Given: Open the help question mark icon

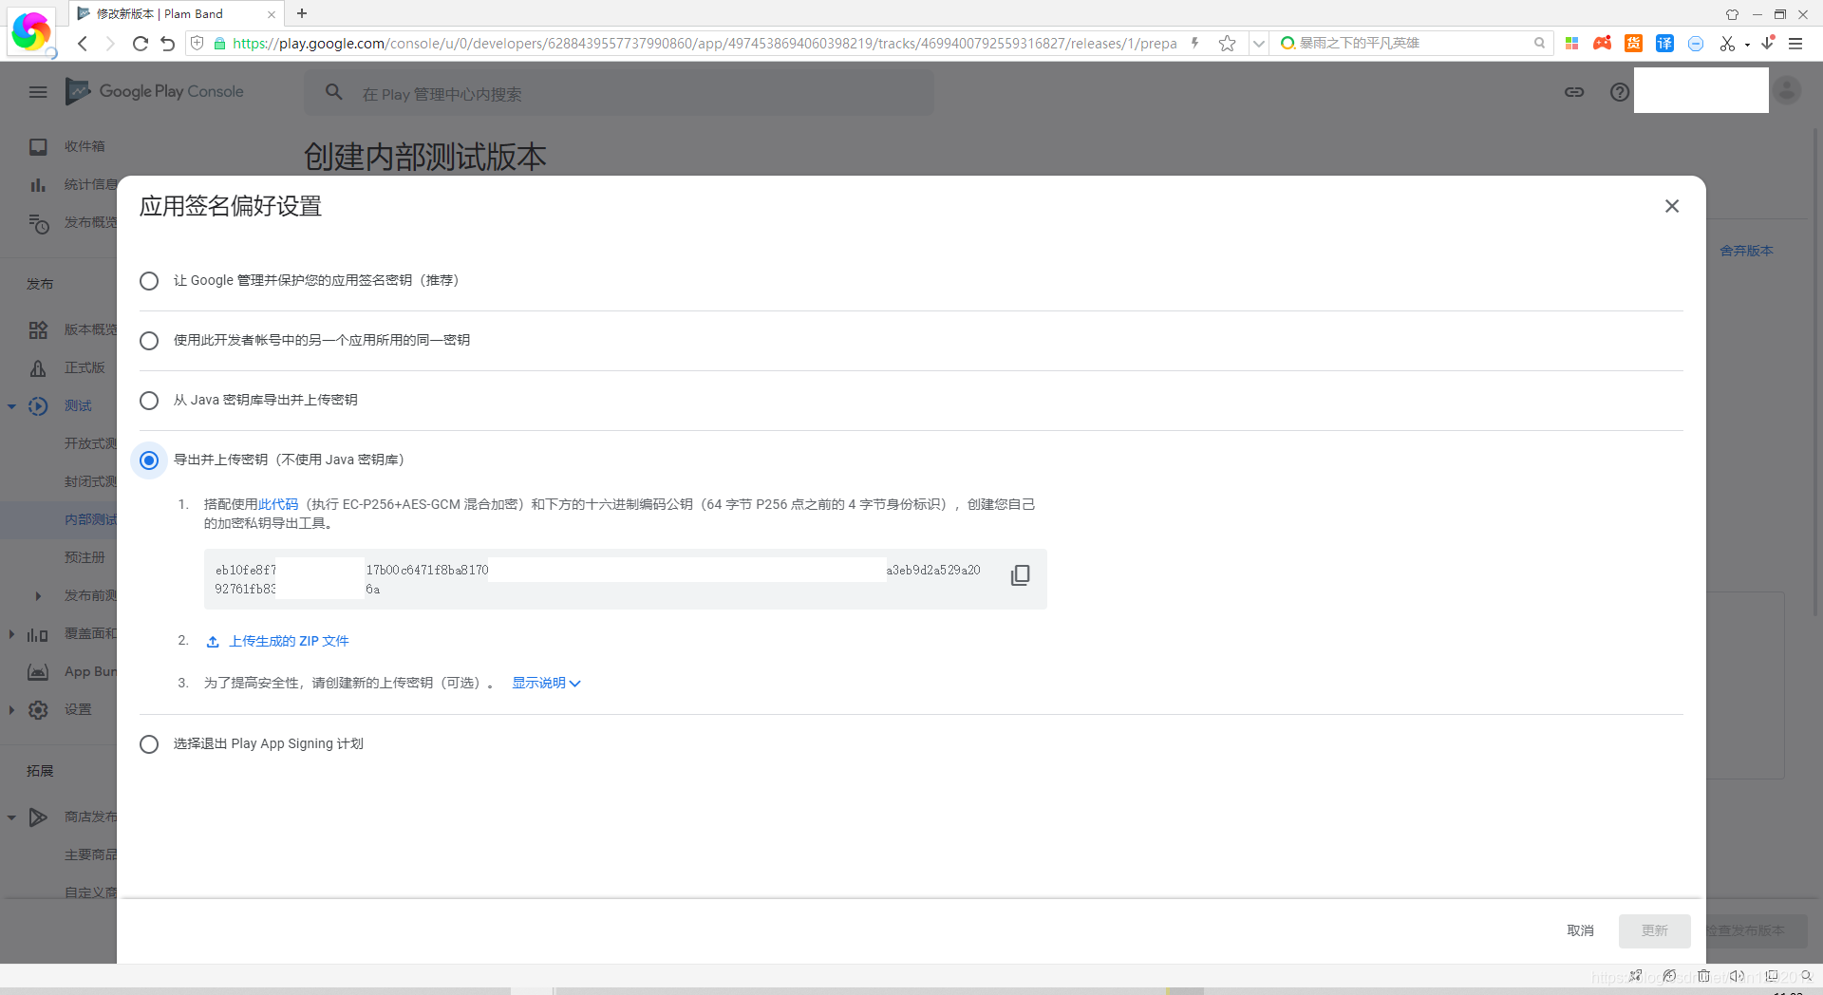Looking at the screenshot, I should coord(1620,92).
